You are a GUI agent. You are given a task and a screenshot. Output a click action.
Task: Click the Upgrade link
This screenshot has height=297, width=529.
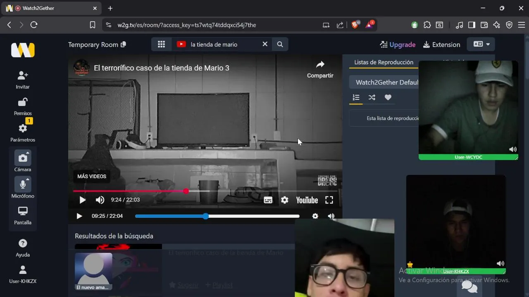(398, 45)
